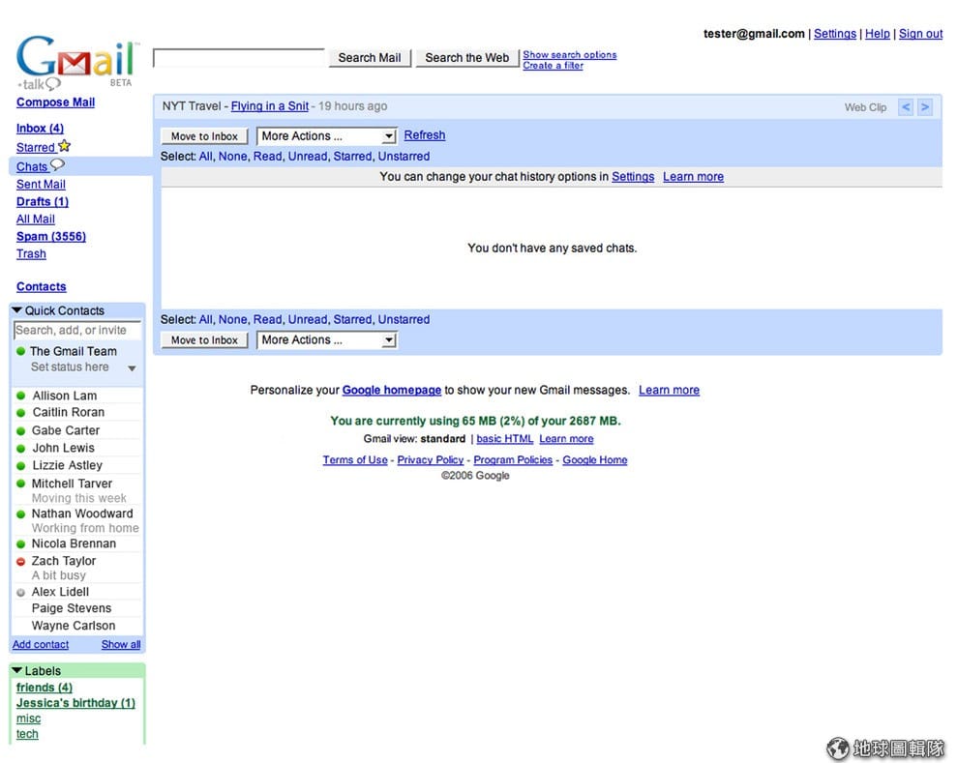Click Add contact link

[x=41, y=645]
